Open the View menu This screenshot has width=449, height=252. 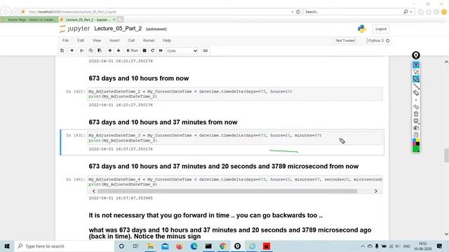(97, 41)
